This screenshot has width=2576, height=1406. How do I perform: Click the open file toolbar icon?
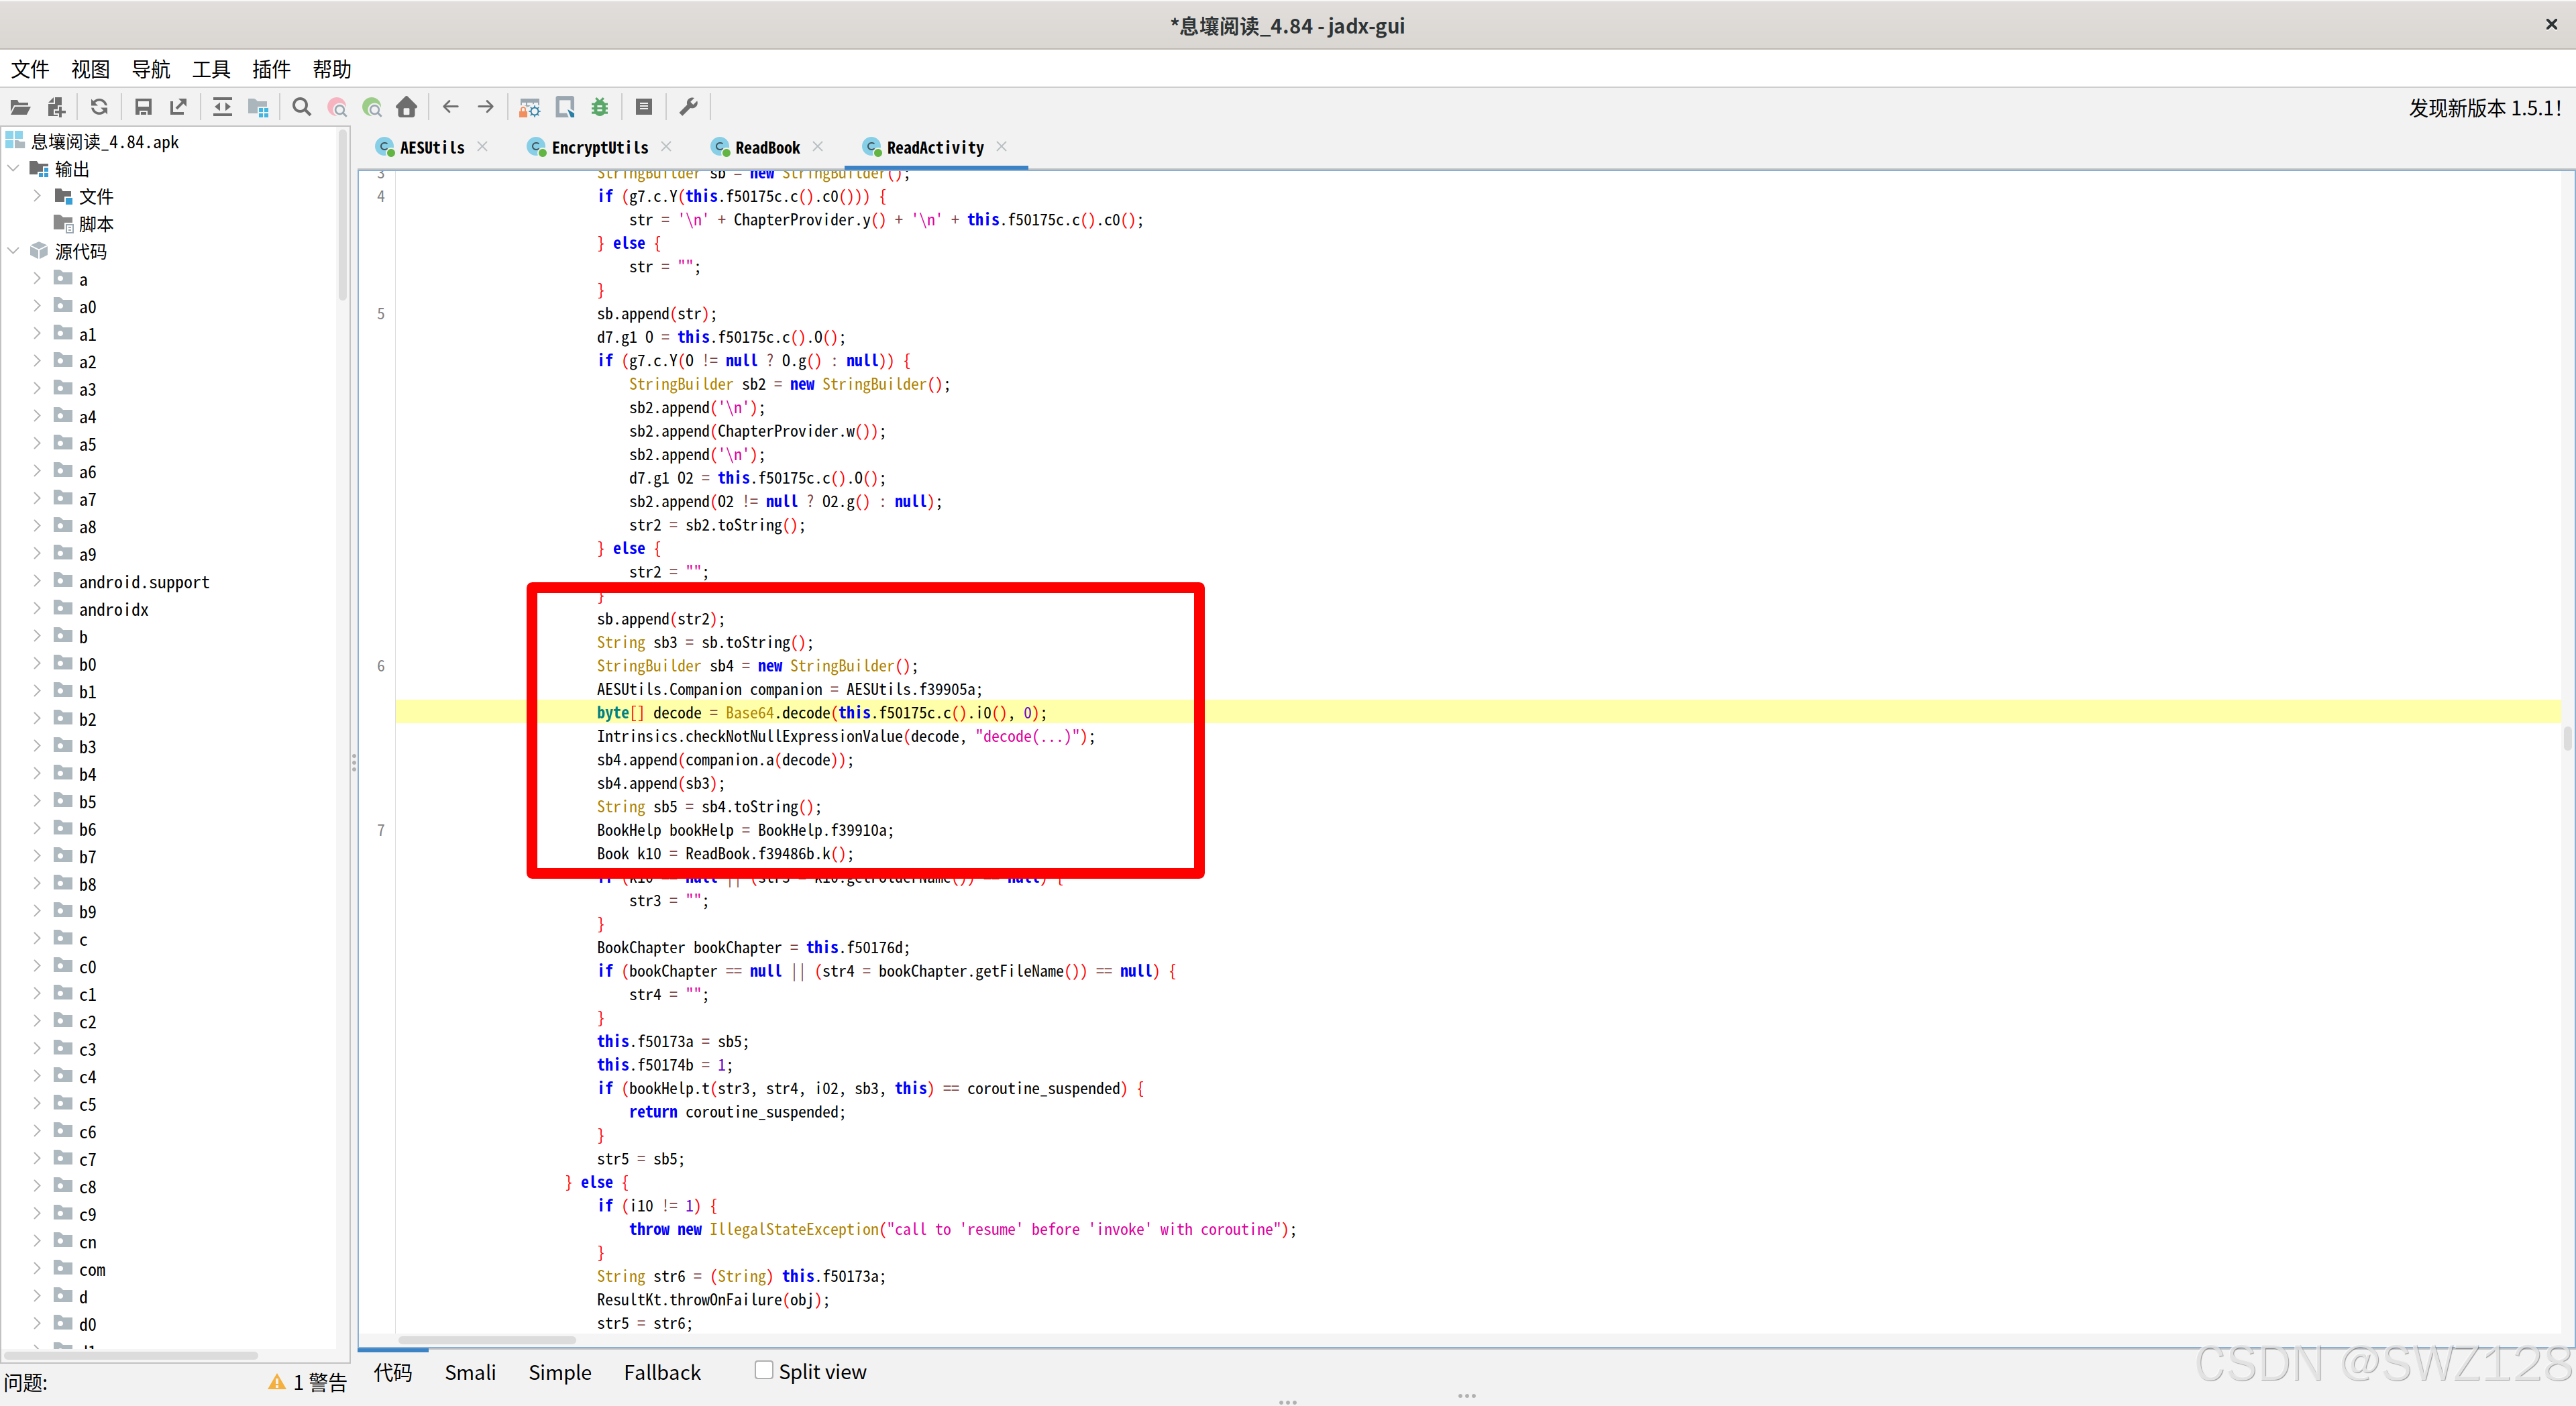click(20, 107)
